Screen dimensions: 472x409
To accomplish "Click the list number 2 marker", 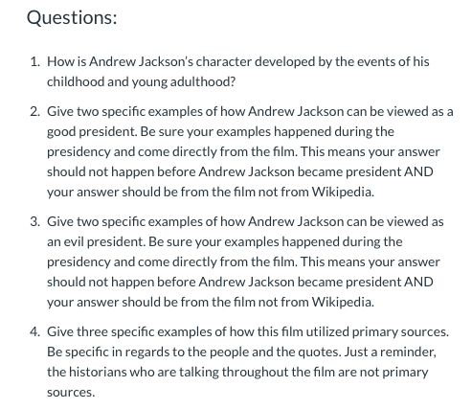I will coord(35,111).
